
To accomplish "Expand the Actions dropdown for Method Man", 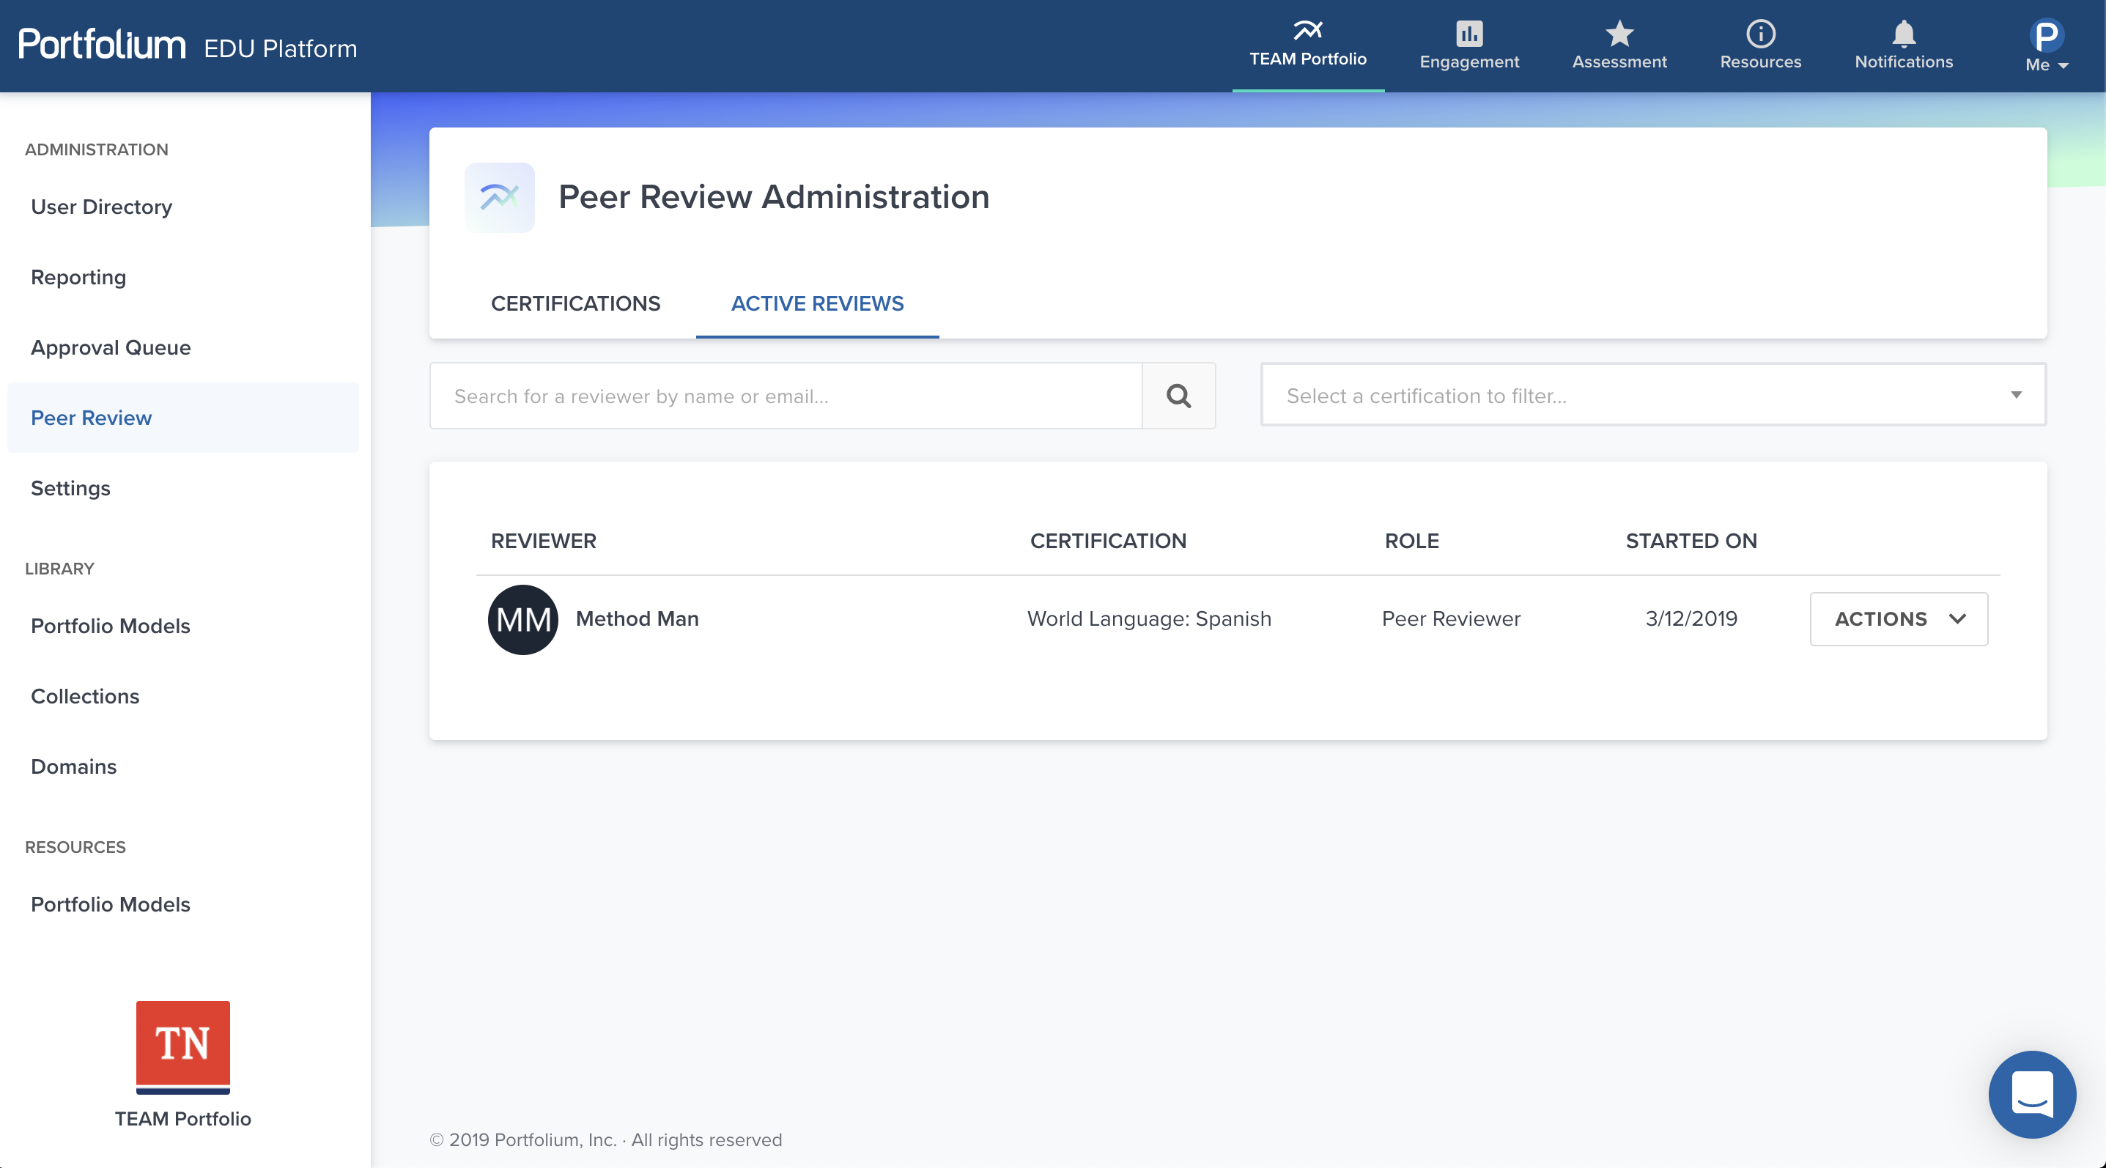I will 1899,618.
